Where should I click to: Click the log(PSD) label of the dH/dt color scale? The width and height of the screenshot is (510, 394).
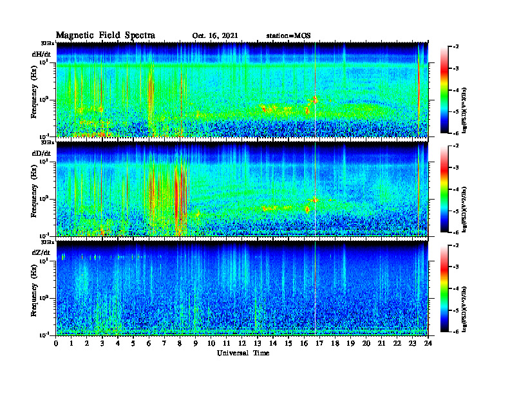tap(465, 110)
